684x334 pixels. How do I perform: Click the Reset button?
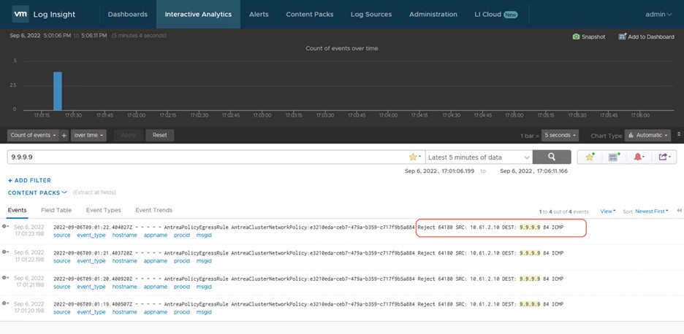(159, 135)
